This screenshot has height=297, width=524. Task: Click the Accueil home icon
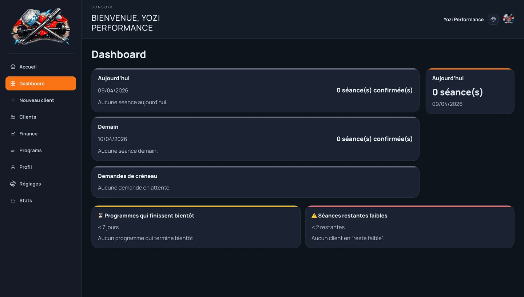click(13, 67)
